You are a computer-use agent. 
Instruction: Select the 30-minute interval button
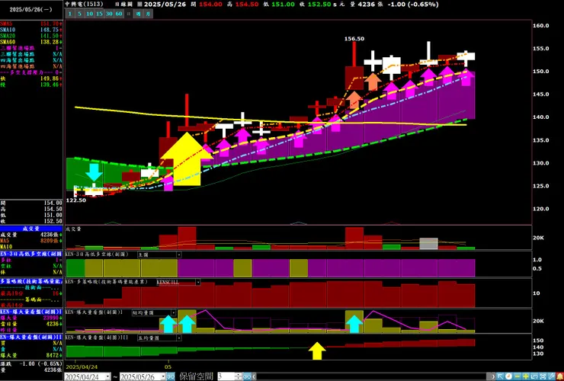pyautogui.click(x=109, y=14)
